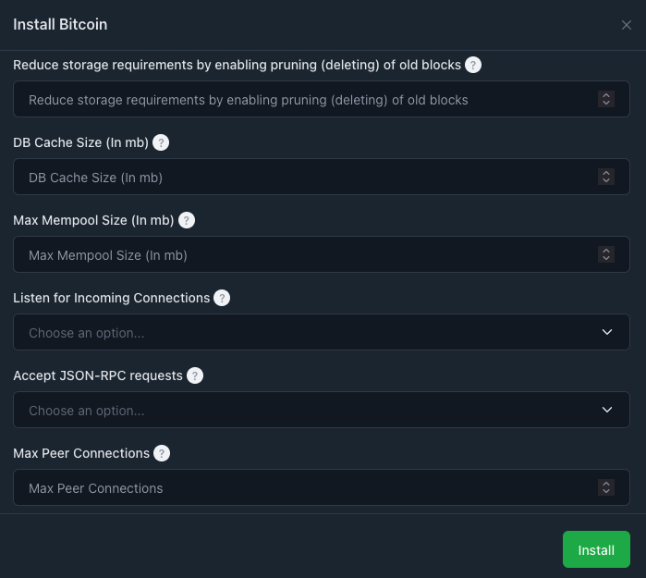The image size is (646, 578).
Task: Click chevron arrow of Incoming Connections select
Action: pos(607,332)
